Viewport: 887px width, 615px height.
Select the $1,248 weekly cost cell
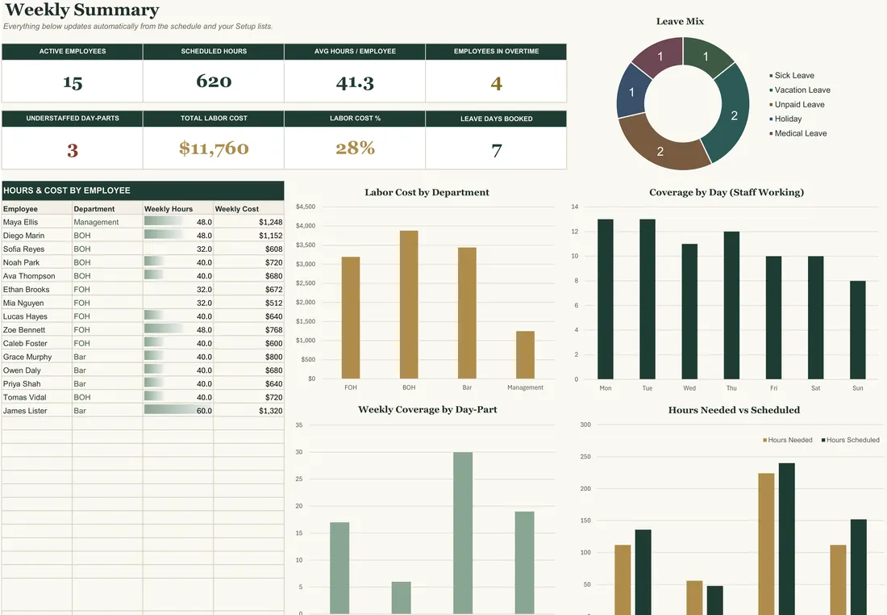[x=249, y=222]
